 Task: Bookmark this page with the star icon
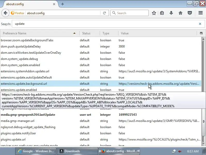pyautogui.click(x=154, y=13)
